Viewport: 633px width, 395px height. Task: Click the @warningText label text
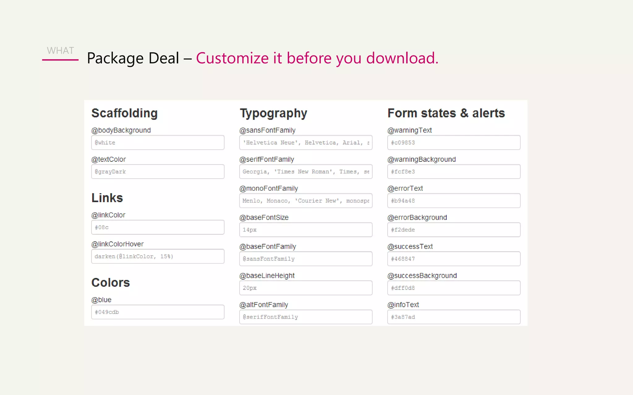[410, 130]
